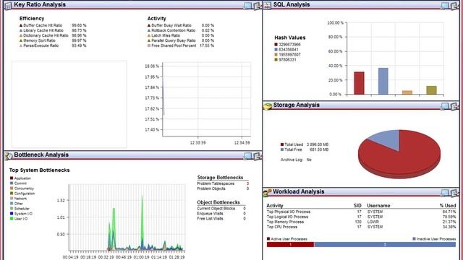463x260 pixels.
Task: Click the Free List Waits entry
Action: click(x=221, y=218)
